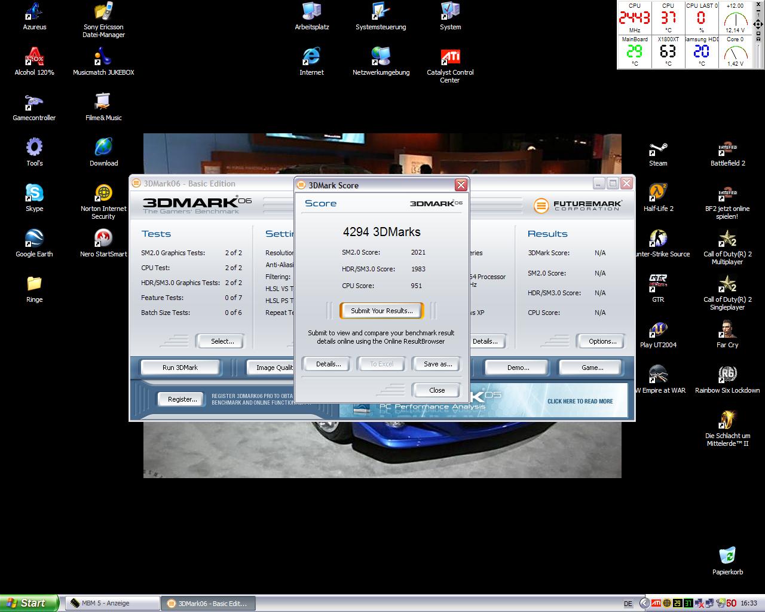Open ATI Catalyst Control Center icon
This screenshot has height=612, width=765.
[450, 65]
